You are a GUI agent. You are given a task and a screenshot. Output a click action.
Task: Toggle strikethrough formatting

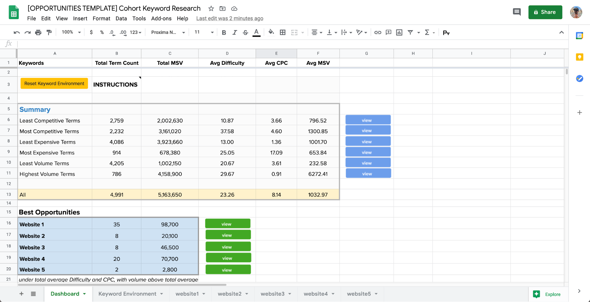pos(245,32)
